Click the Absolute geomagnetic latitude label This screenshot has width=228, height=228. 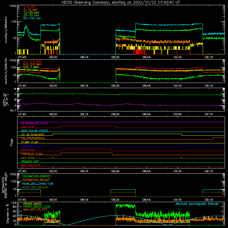pos(197,204)
